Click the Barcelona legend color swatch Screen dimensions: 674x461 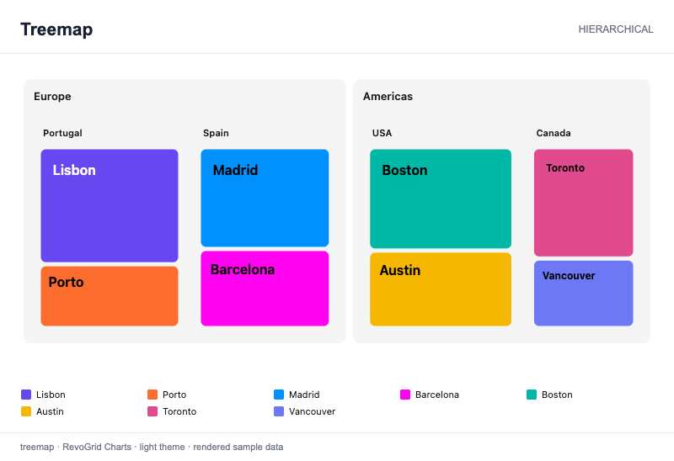pyautogui.click(x=405, y=395)
